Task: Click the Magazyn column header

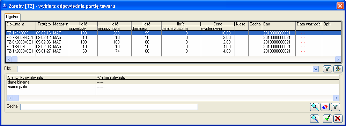Action: 60,26
